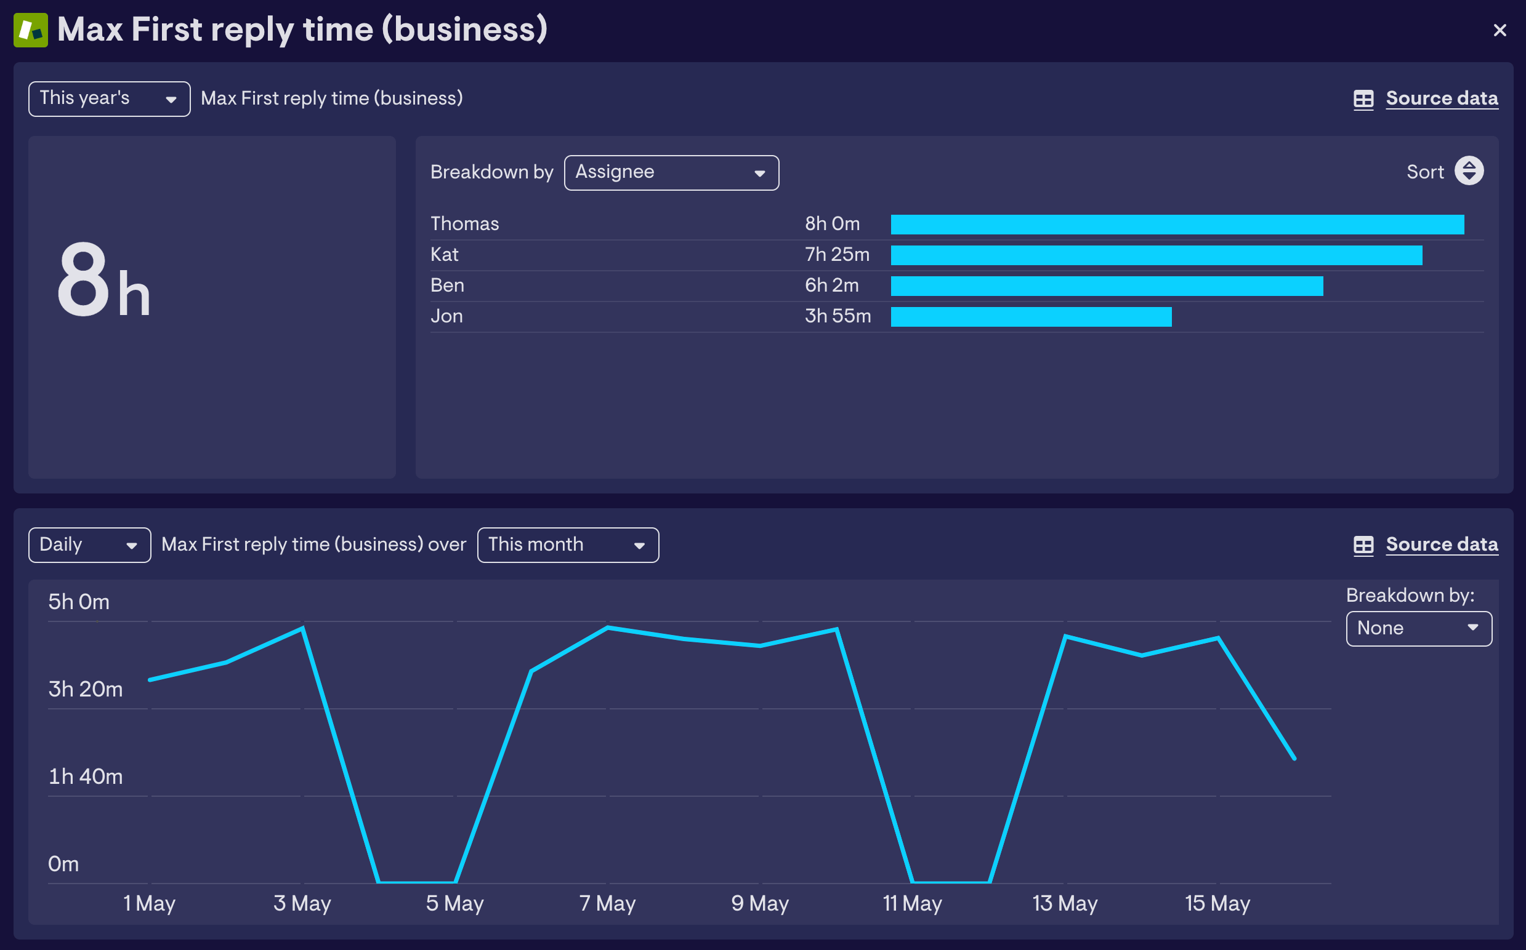1526x950 pixels.
Task: Click Kat's 7h 25m bar
Action: tap(1156, 255)
